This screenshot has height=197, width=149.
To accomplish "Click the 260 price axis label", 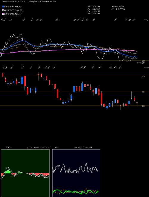I will [143, 76].
